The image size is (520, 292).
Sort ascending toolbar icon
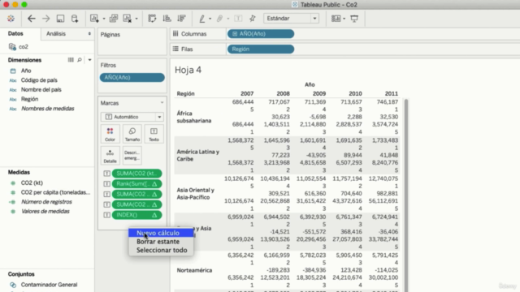(167, 19)
